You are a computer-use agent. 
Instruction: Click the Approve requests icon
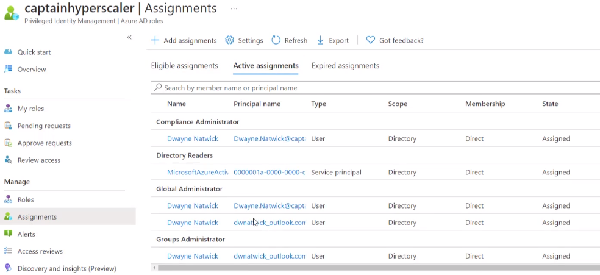[8, 143]
